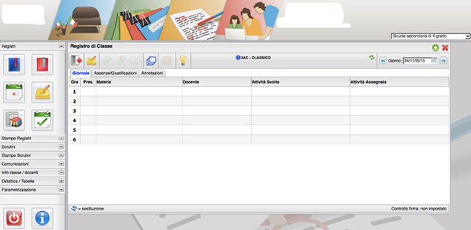Click the Registro di Classe panel title

(91, 46)
